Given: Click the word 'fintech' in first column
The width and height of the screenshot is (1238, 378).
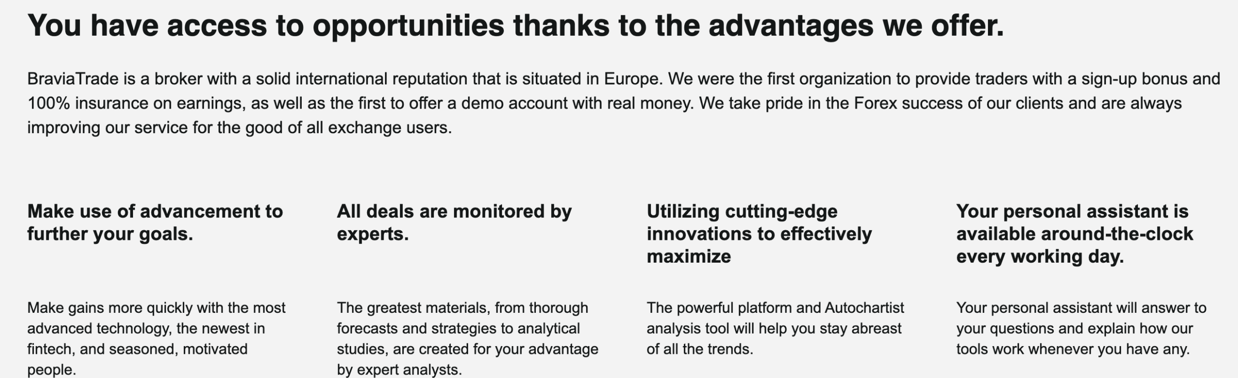Looking at the screenshot, I should [x=48, y=349].
